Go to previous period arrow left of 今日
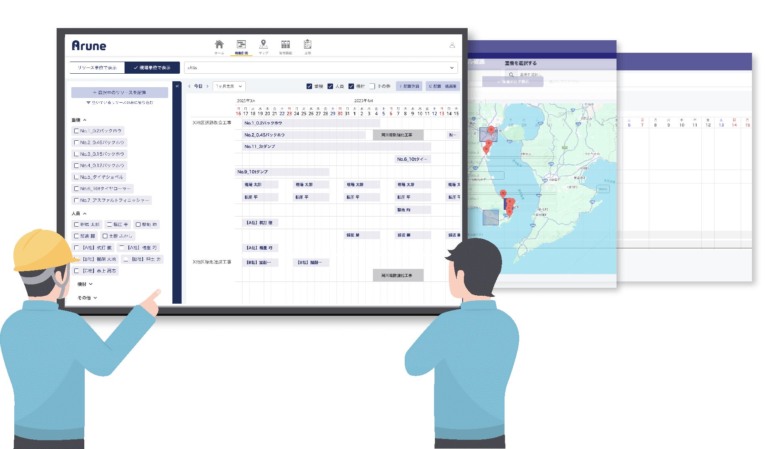This screenshot has width=765, height=449. click(189, 86)
